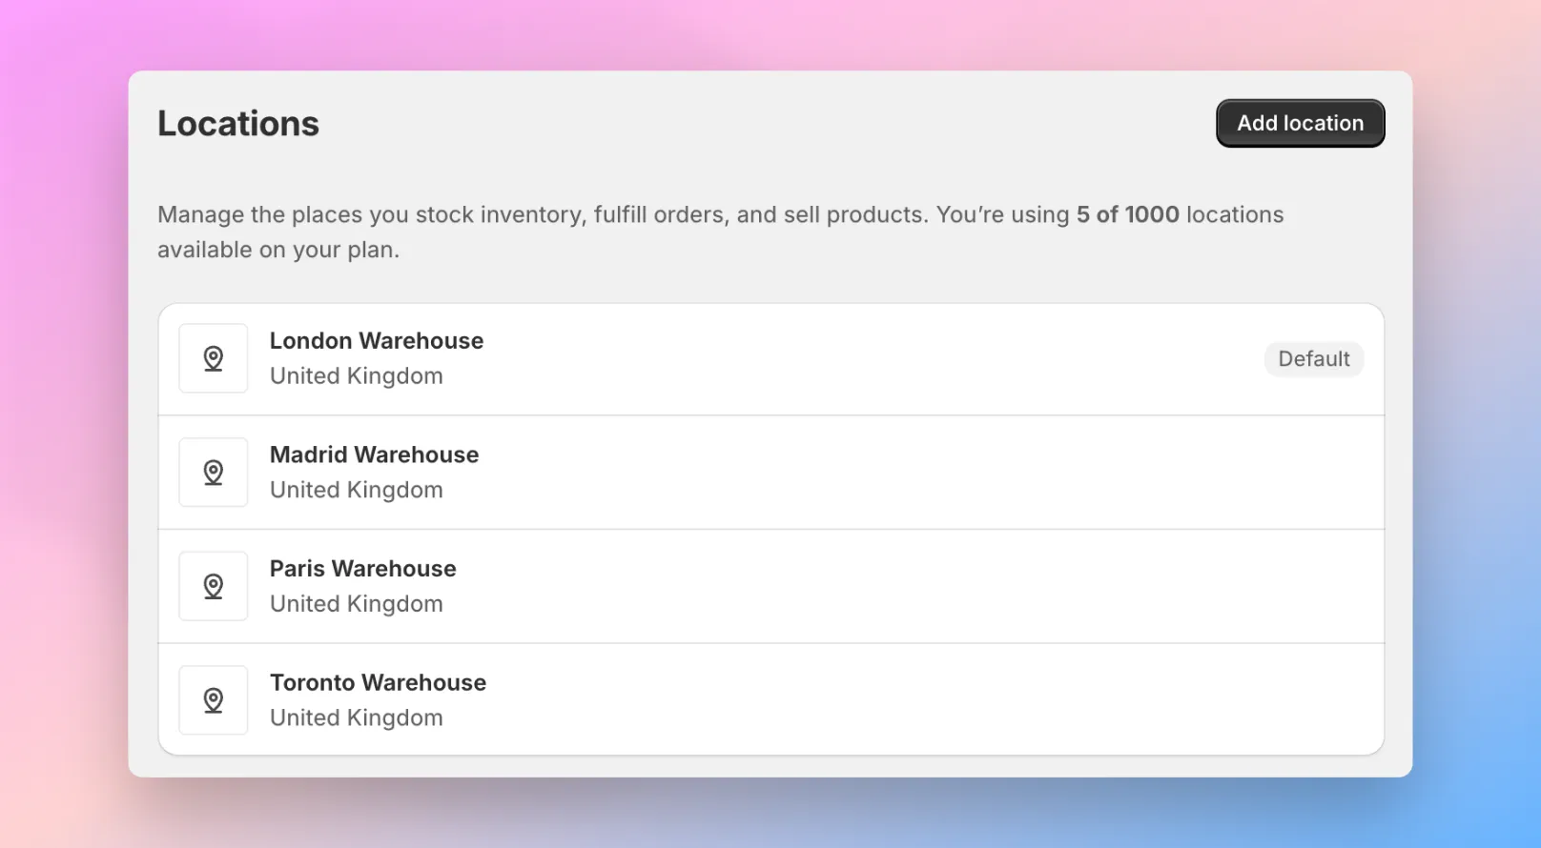This screenshot has width=1541, height=848.
Task: Select the Toronto Warehouse pin icon
Action: coord(214,700)
